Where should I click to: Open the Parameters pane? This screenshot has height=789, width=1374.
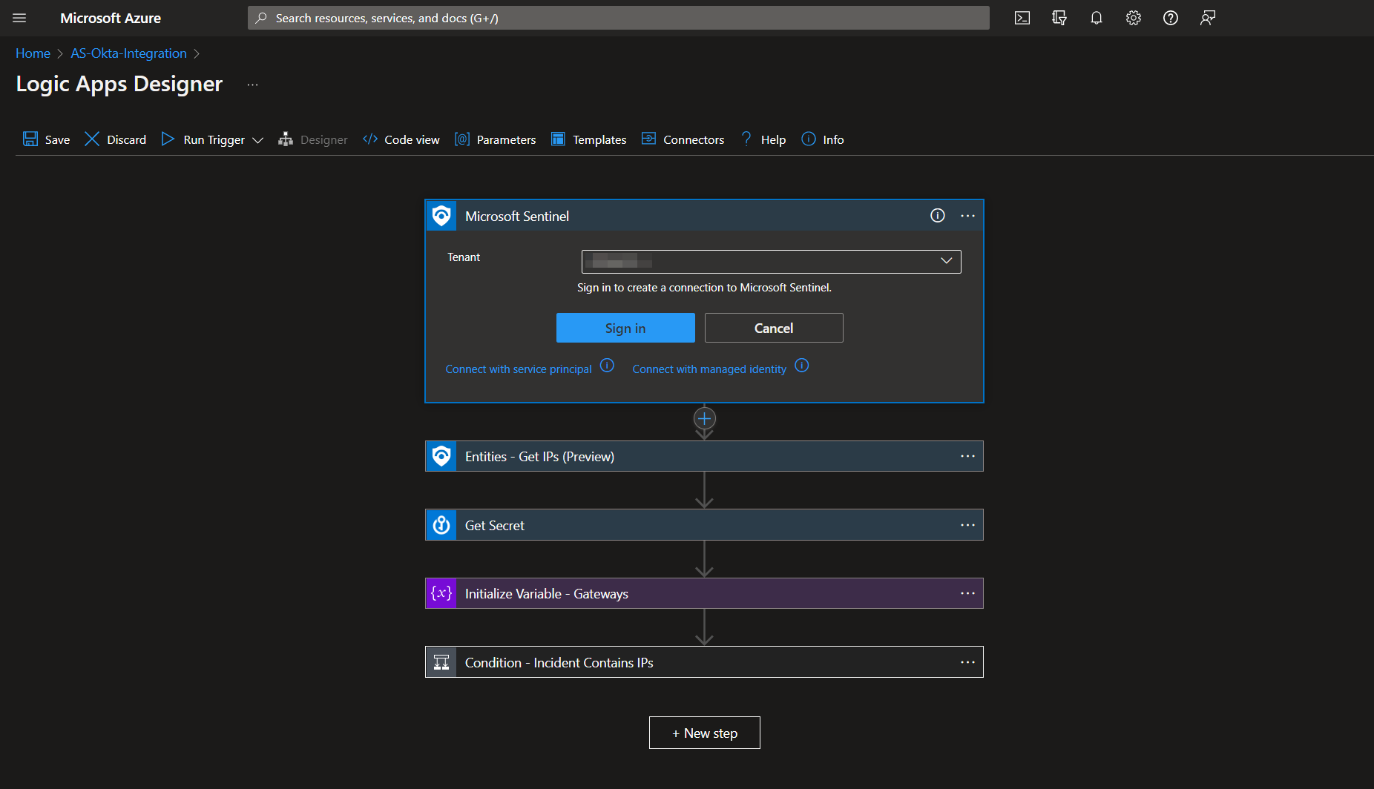coord(496,139)
